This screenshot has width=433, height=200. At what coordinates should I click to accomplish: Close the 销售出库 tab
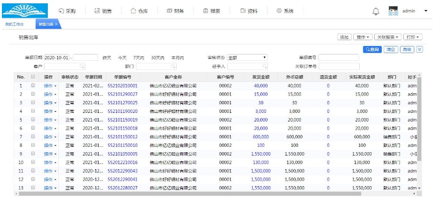click(56, 24)
